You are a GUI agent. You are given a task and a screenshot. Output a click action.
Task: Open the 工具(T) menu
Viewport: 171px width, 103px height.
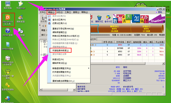(x=68, y=12)
